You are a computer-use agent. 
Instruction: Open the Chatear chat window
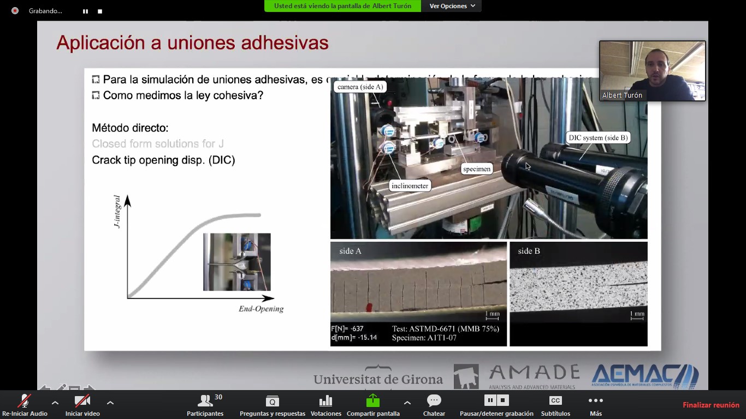(434, 405)
